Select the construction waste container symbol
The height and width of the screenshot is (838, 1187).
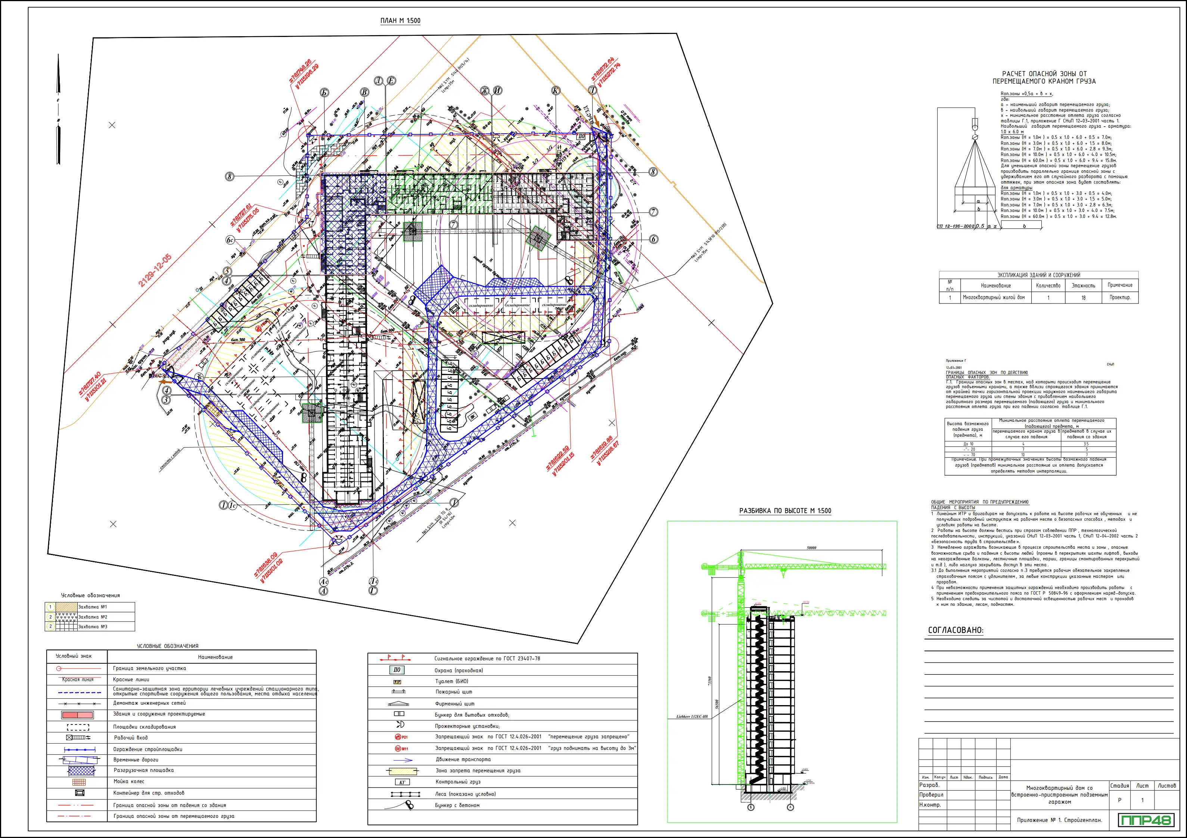pos(80,793)
